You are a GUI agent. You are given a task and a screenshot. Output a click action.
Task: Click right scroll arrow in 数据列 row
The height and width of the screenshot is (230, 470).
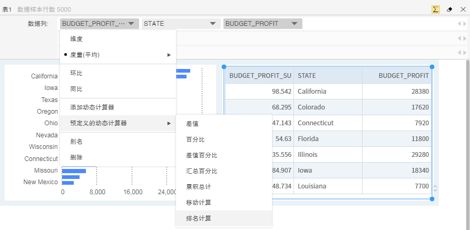click(464, 24)
